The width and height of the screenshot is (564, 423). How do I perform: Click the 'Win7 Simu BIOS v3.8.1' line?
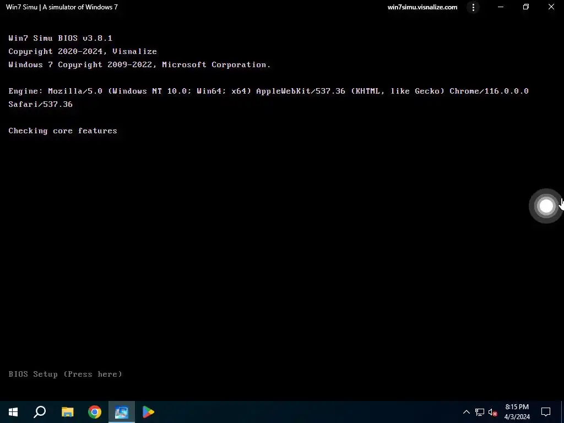point(61,38)
